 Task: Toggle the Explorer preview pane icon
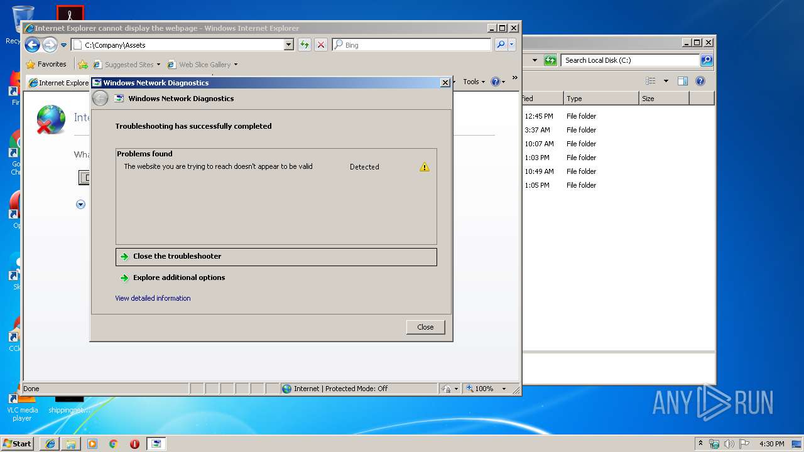pos(683,81)
